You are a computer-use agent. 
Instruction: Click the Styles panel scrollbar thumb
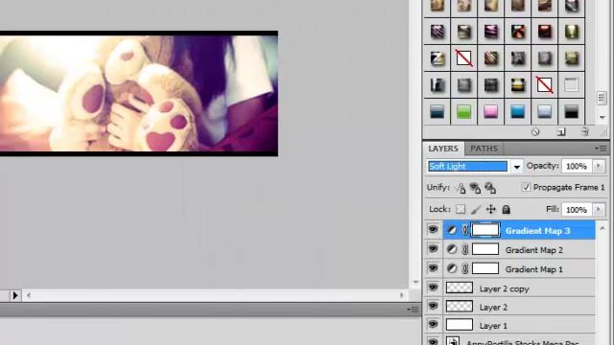point(602,98)
